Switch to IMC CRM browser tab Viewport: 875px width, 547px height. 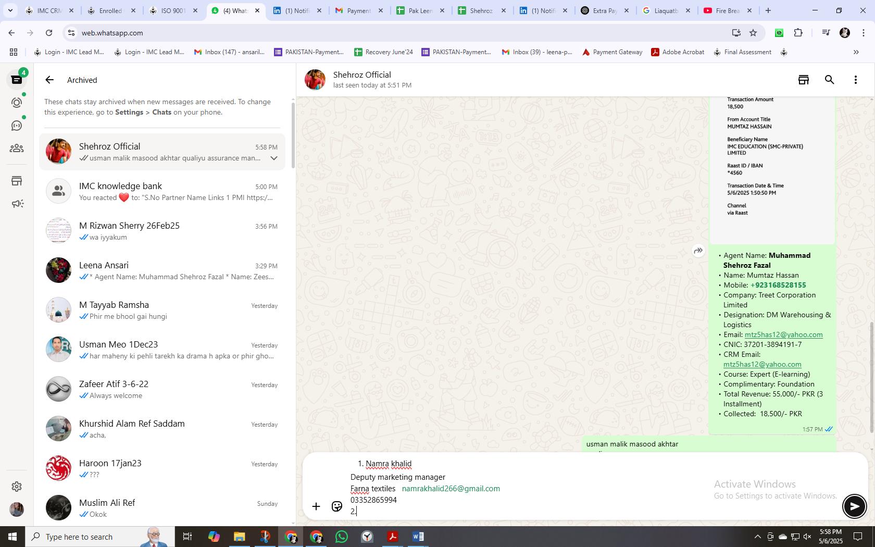[51, 10]
